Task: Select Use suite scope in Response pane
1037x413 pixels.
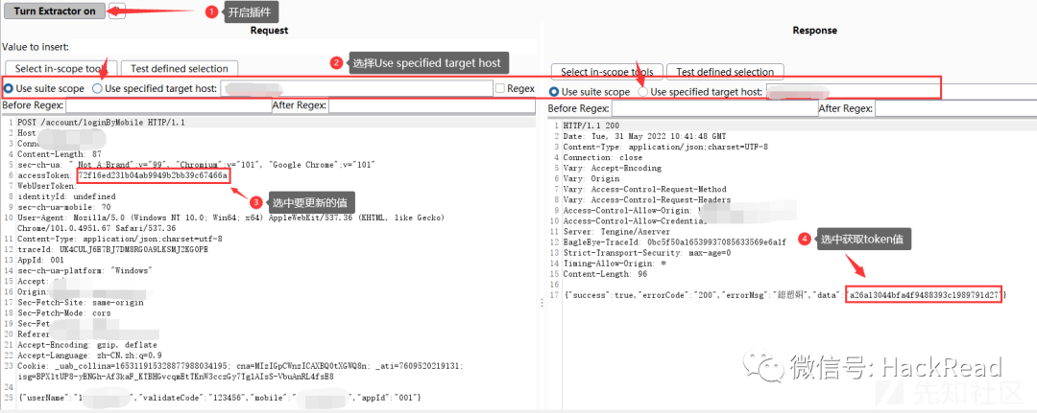Action: click(590, 92)
